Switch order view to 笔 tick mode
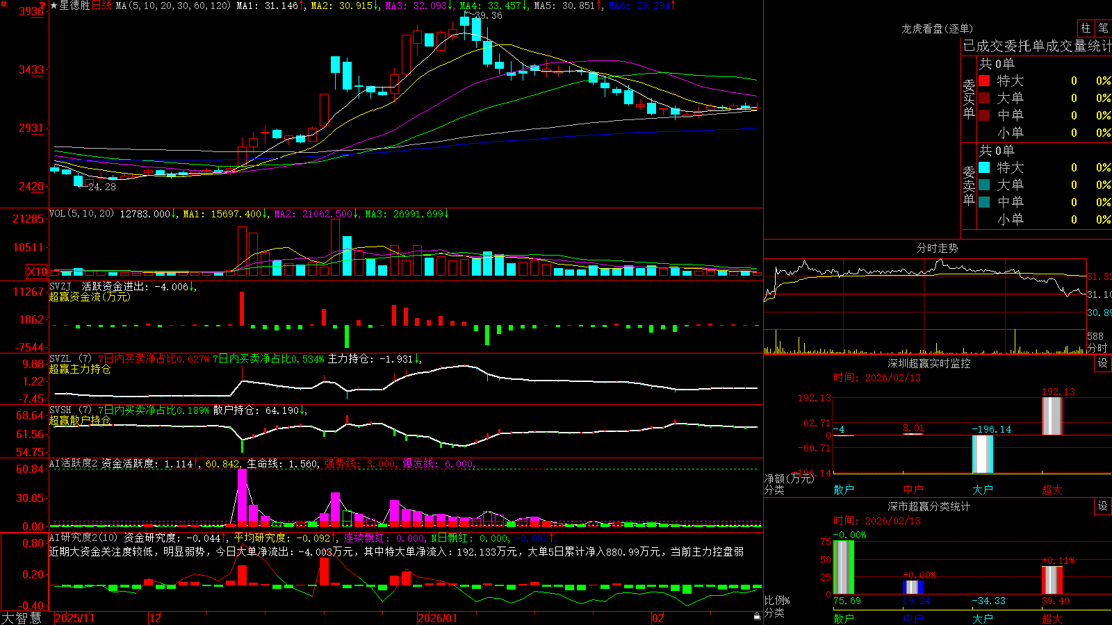The image size is (1112, 625). [x=1104, y=28]
